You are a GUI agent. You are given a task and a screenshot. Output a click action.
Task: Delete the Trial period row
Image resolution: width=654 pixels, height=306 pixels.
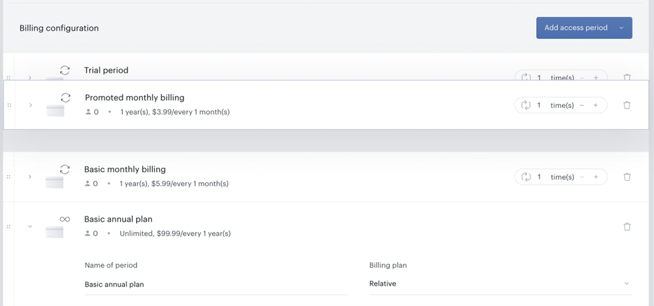626,77
